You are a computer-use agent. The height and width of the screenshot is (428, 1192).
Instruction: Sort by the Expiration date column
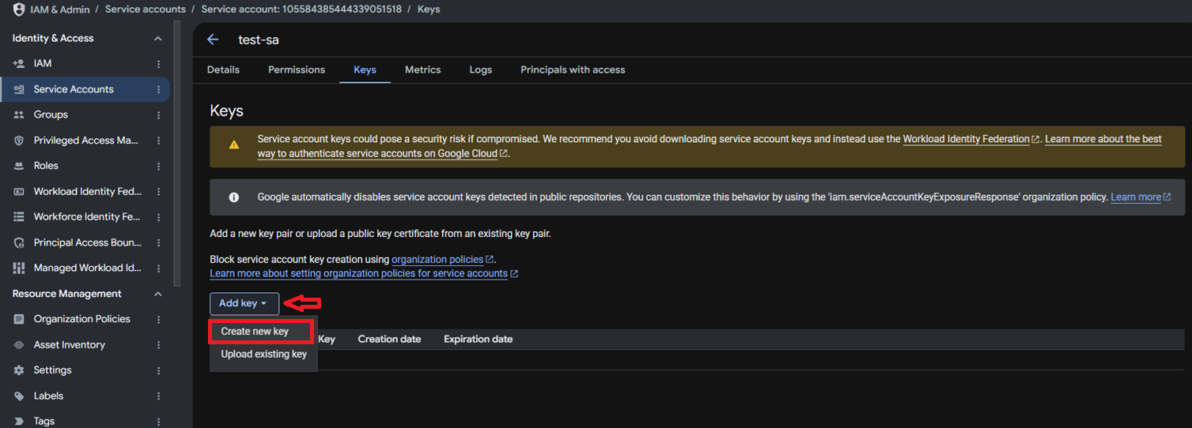(478, 339)
